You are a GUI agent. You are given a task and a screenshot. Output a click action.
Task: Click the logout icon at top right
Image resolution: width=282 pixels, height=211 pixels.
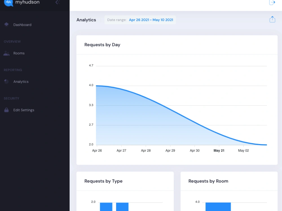point(272,3)
